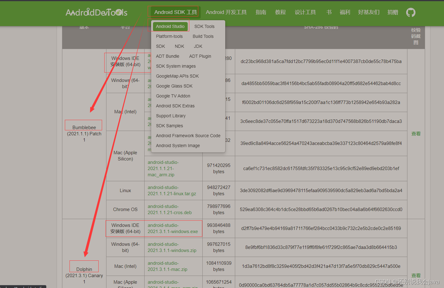Click the 971420295 bytes size cell
Screen dimensions: 444x288
(x=219, y=169)
